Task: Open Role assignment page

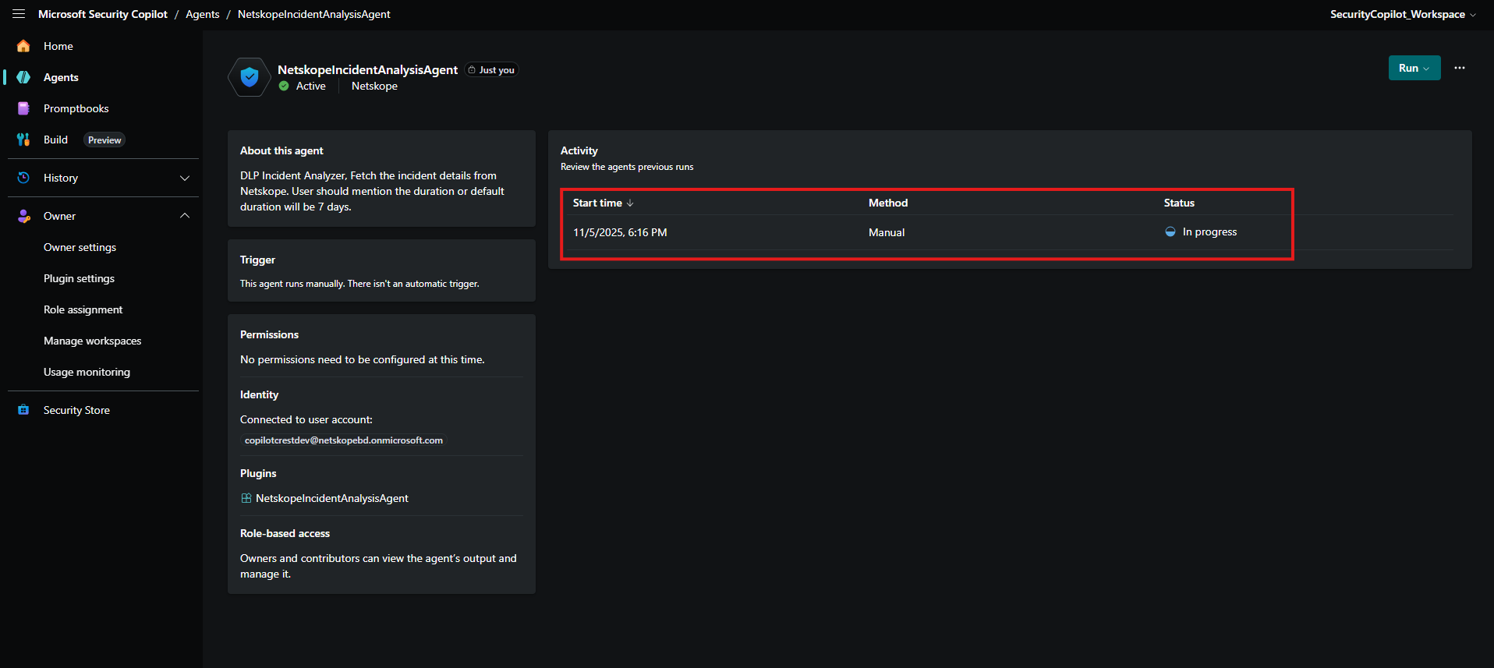Action: tap(83, 309)
